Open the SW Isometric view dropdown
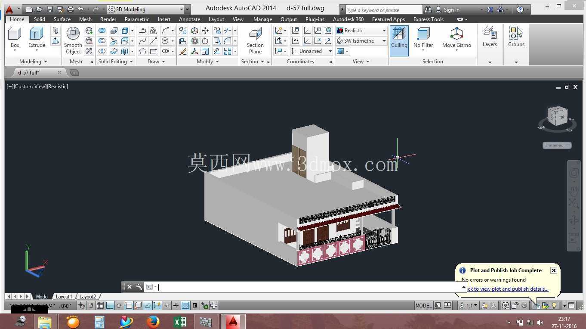Screen dimensions: 586x329 point(361,41)
